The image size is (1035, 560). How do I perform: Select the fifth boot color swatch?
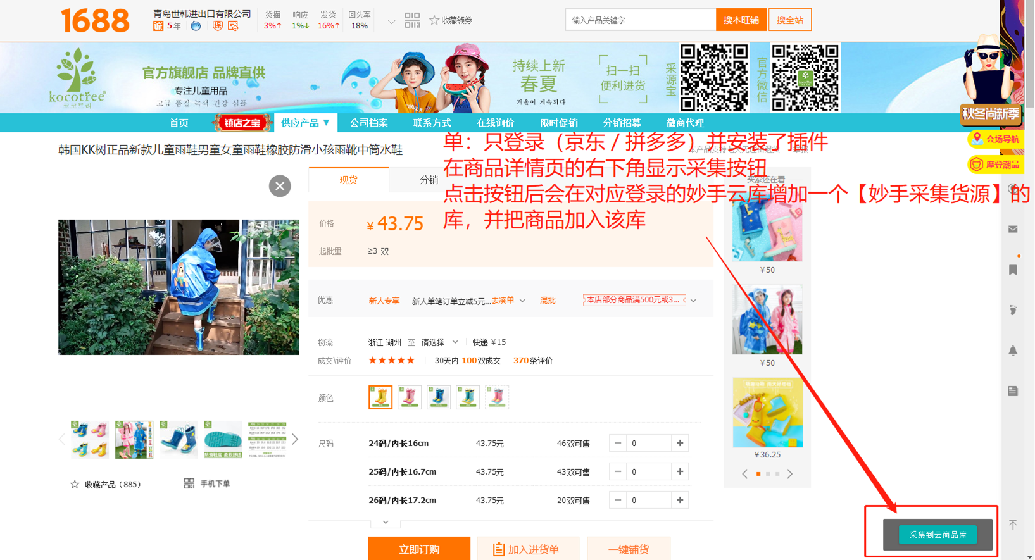click(497, 397)
